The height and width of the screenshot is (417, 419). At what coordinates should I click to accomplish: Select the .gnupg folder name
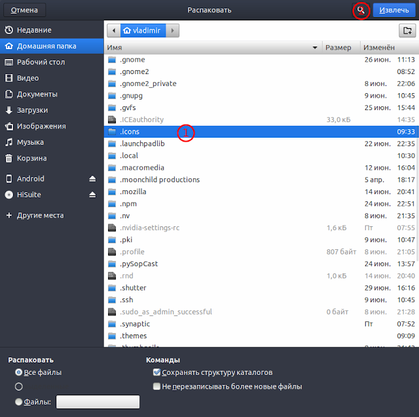131,96
